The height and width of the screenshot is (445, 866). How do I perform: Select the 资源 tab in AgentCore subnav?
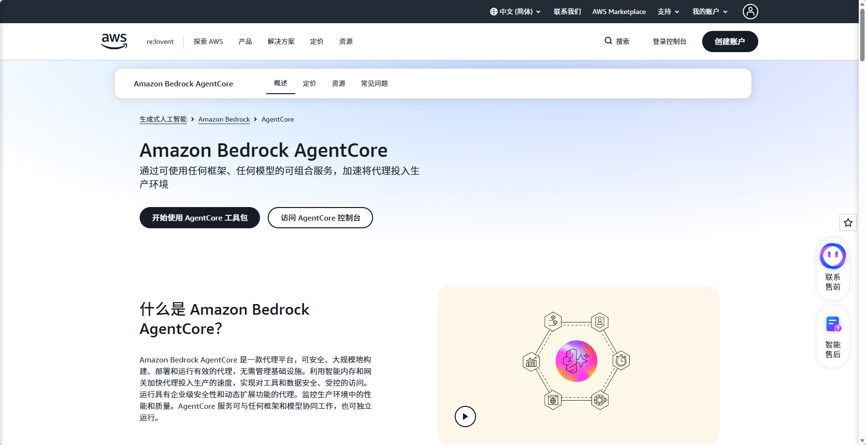tap(338, 83)
